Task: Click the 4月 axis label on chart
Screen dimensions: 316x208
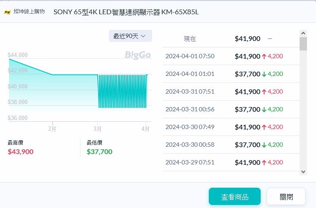Action: [x=146, y=129]
